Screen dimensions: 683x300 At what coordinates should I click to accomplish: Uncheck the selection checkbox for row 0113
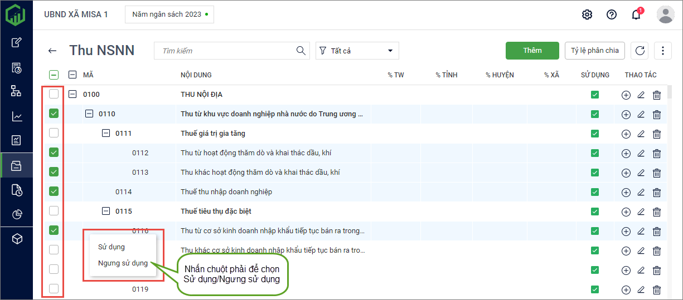click(54, 172)
